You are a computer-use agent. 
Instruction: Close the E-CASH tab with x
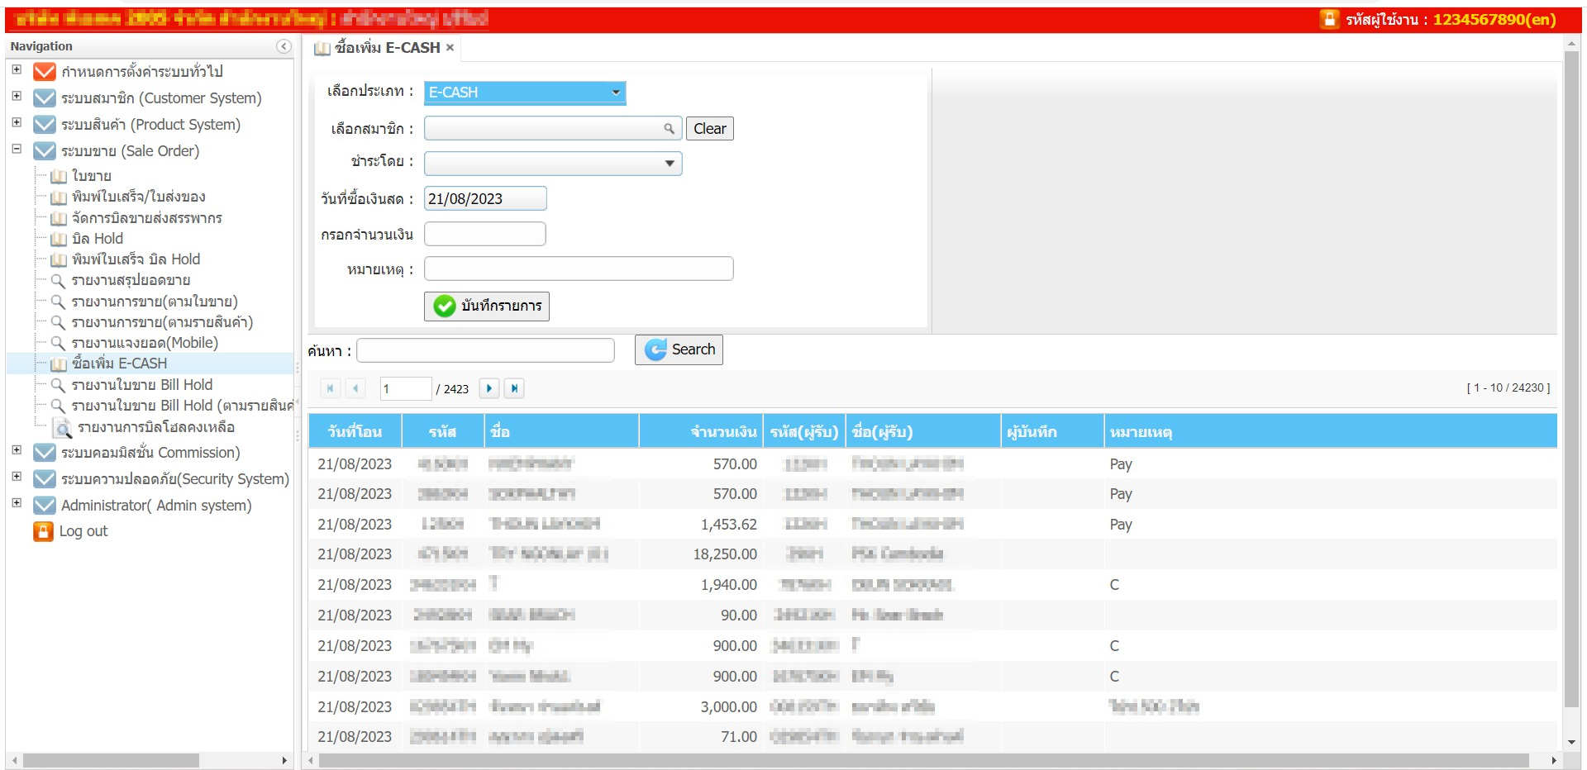(x=450, y=48)
